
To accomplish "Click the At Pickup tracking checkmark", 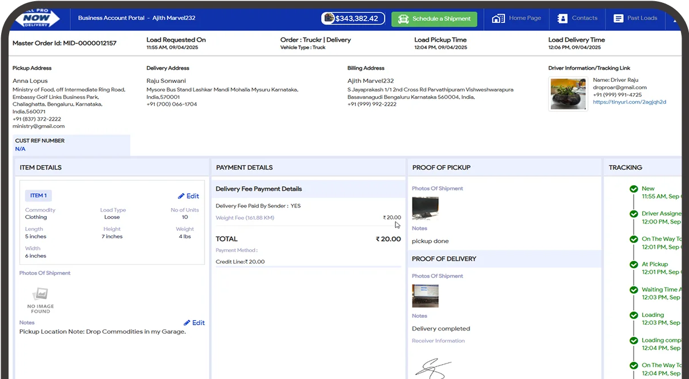I will 634,265.
